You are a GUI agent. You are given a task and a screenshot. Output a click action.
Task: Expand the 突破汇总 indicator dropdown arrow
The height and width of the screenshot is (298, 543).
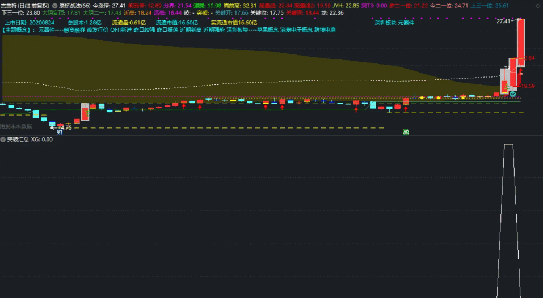pos(3,139)
